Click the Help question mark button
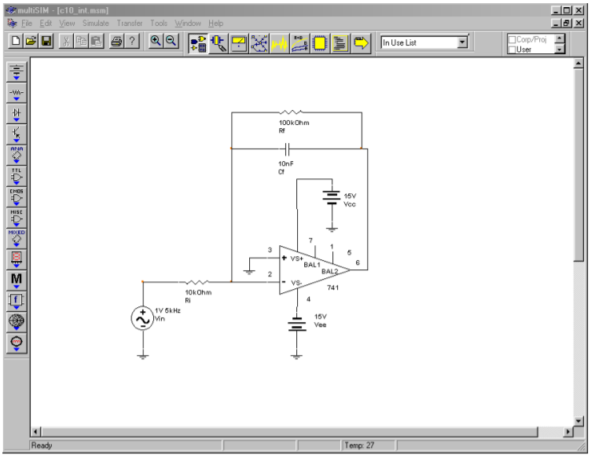This screenshot has width=591, height=458. click(132, 42)
